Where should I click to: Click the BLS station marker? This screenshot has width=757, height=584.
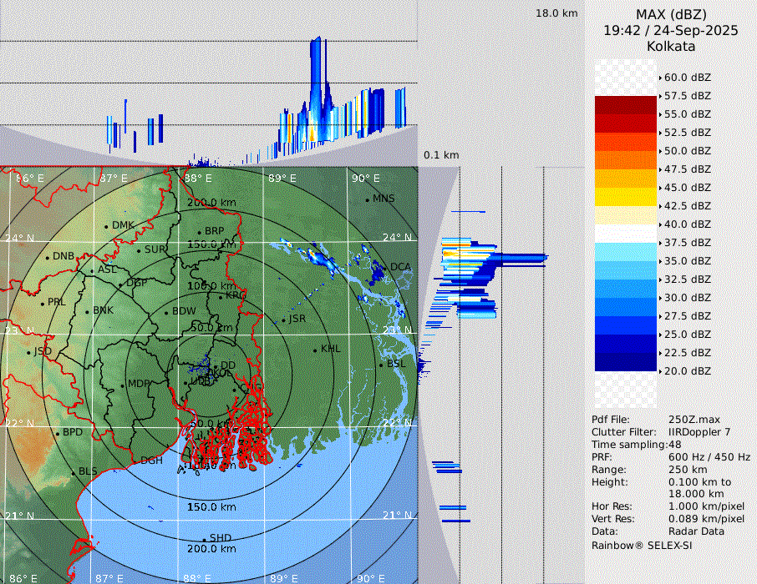point(73,472)
